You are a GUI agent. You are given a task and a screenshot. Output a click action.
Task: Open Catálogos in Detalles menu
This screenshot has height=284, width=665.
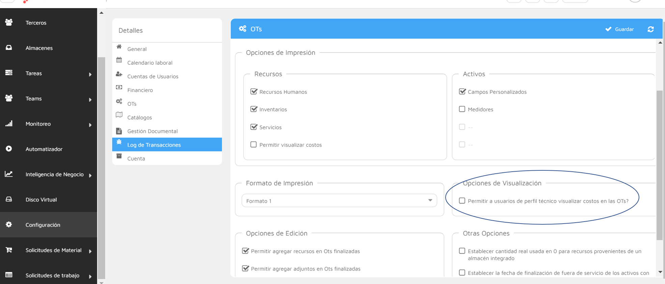pos(139,117)
